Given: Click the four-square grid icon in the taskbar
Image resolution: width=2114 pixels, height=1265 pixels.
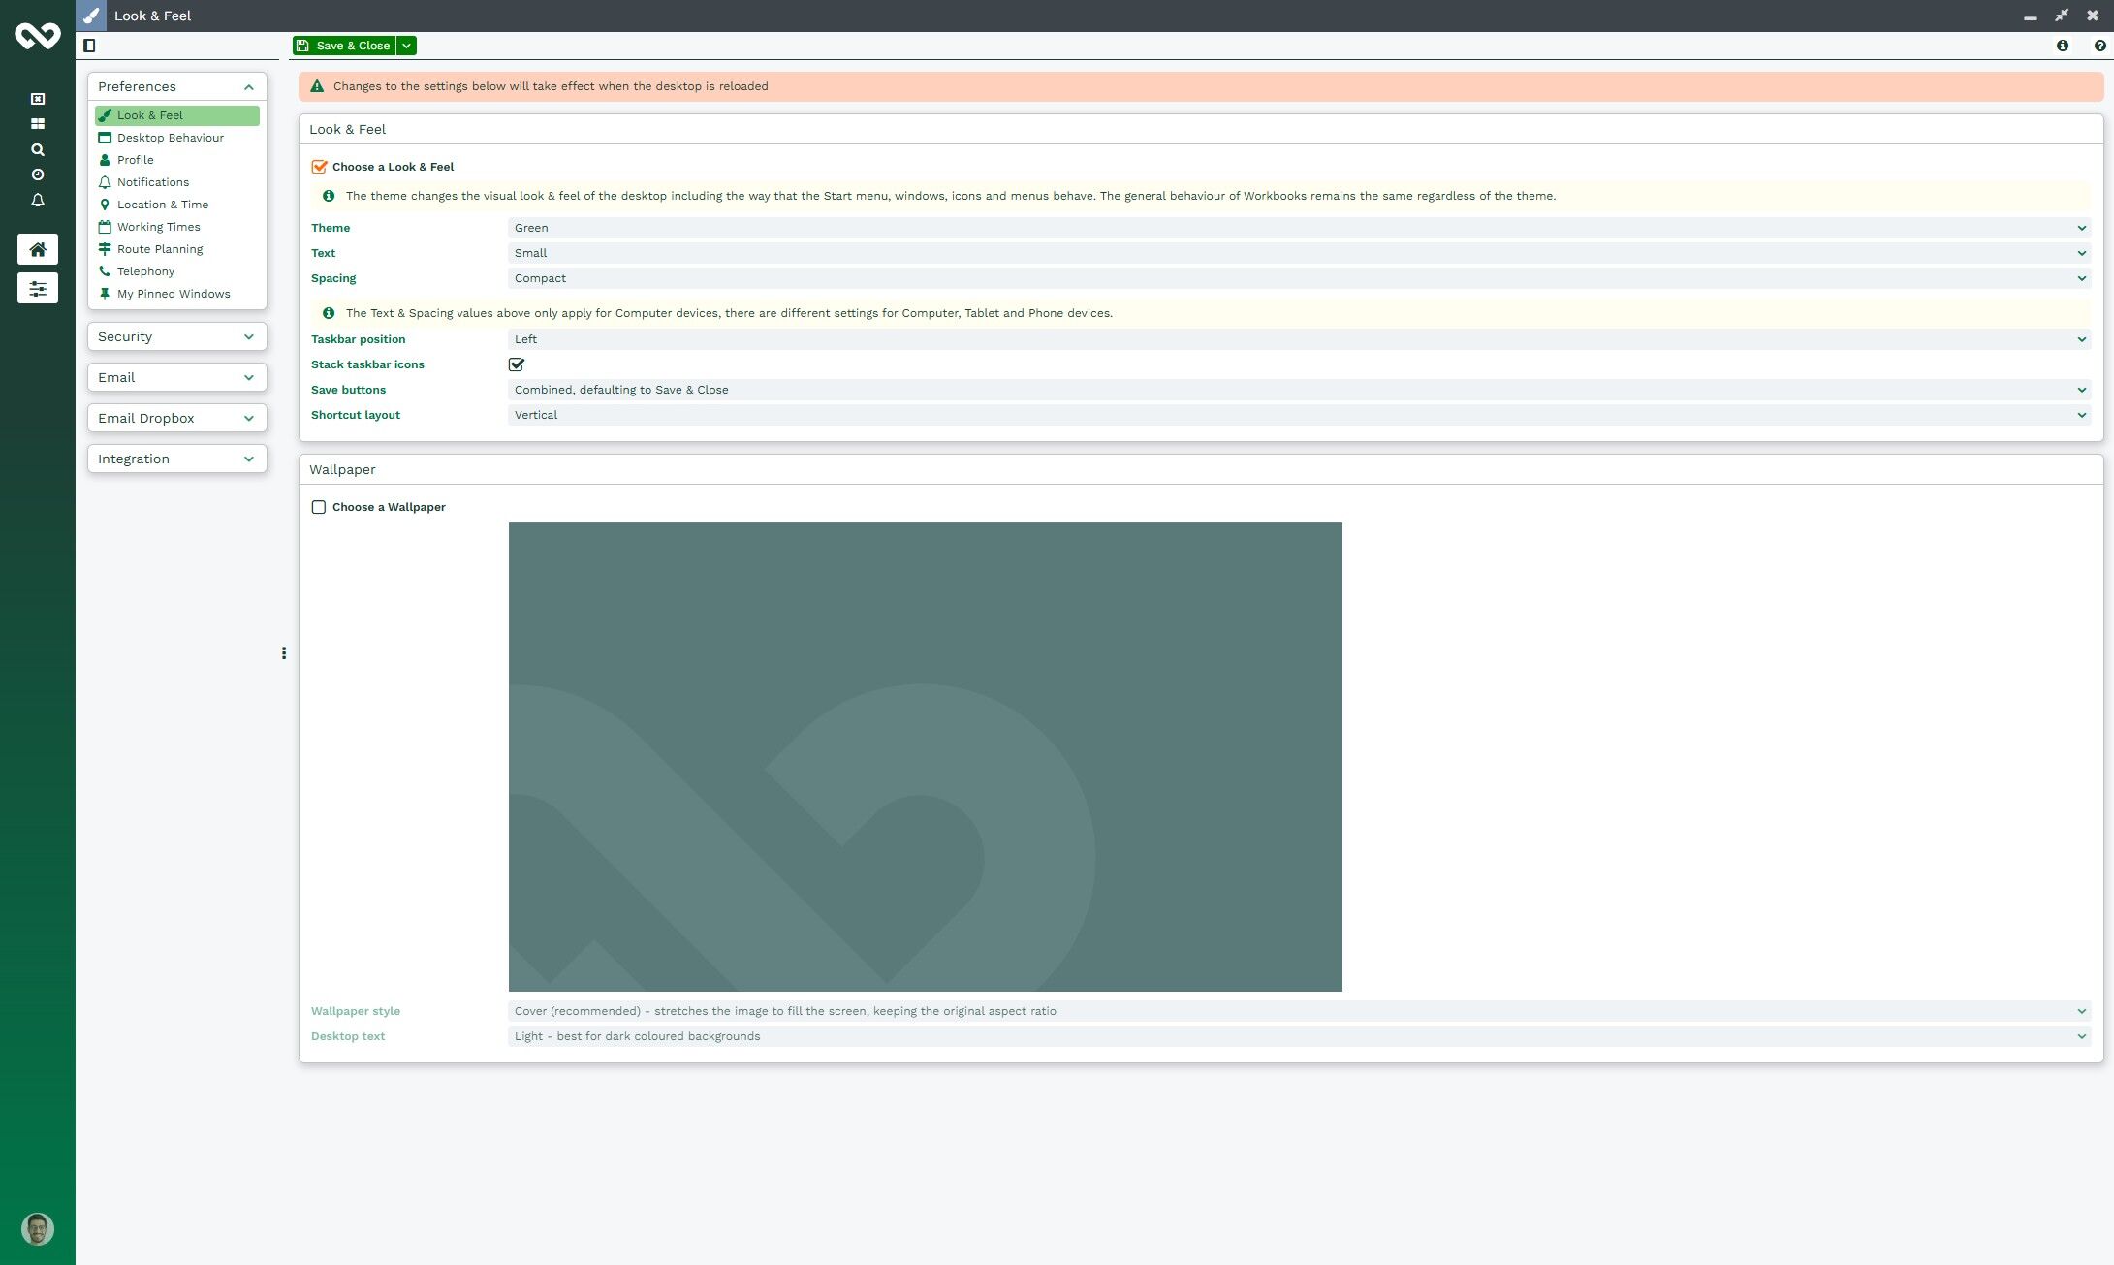Looking at the screenshot, I should click(x=38, y=124).
